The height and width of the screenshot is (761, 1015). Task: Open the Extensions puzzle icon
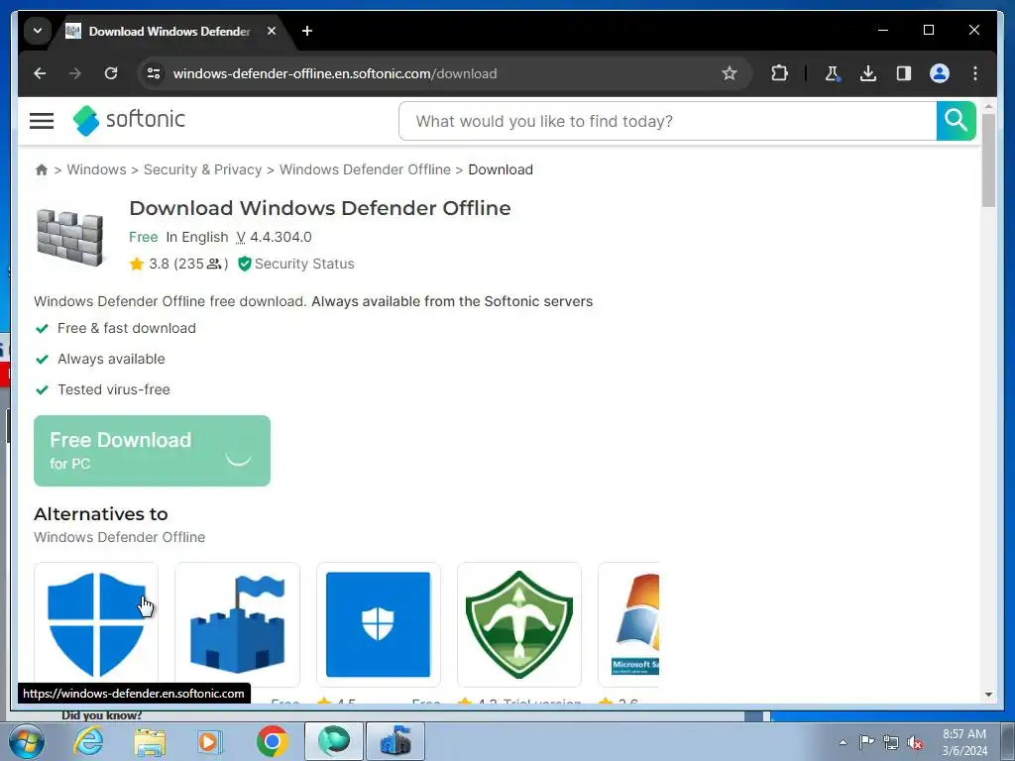779,73
